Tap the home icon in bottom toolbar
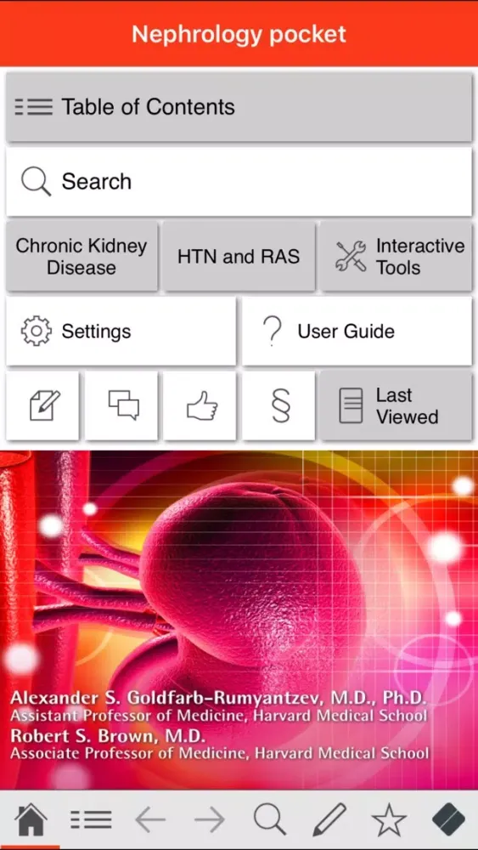 pyautogui.click(x=31, y=819)
